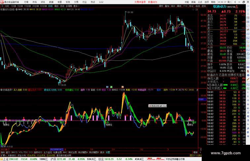Open the 多周期 multi-period view

point(69,6)
